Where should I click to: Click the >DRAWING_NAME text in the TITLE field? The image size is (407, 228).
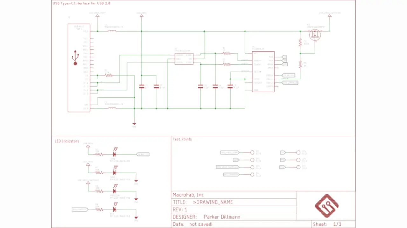213,202
